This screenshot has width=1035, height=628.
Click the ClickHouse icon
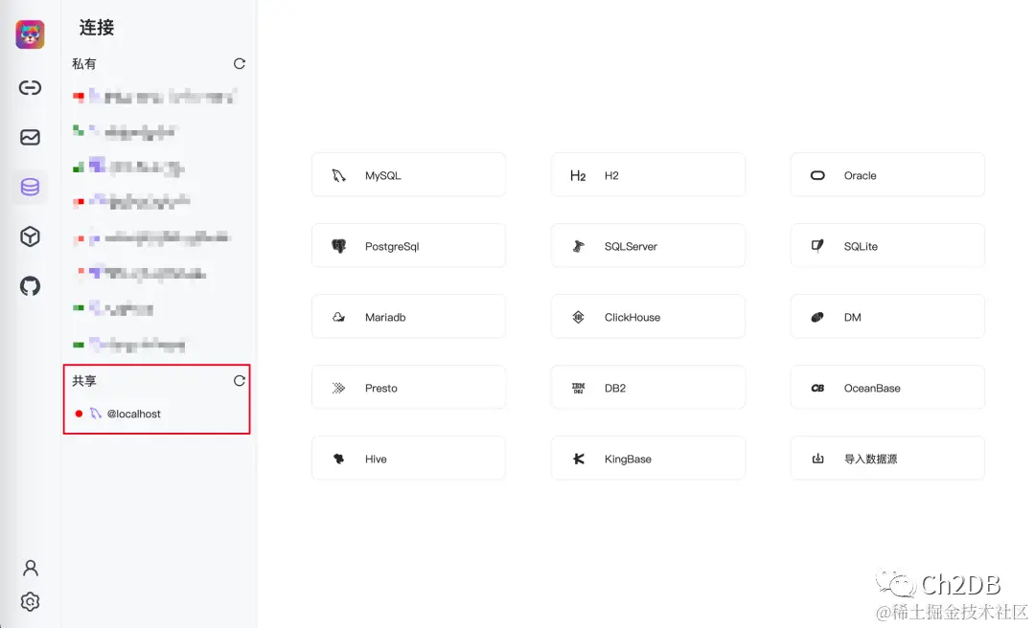(578, 317)
